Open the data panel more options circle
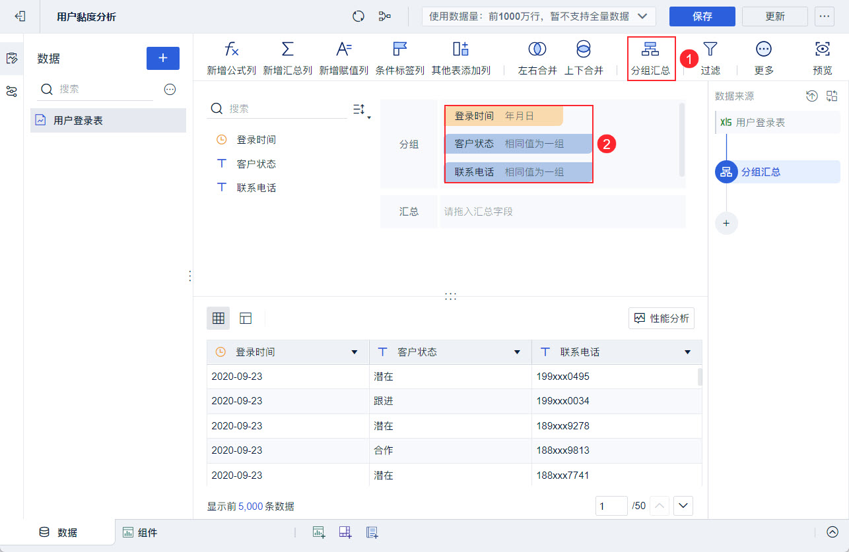 tap(170, 89)
